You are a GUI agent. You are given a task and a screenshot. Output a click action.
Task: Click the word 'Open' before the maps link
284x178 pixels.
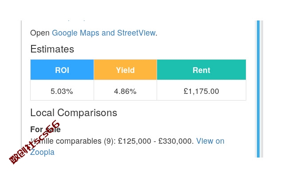(40, 33)
